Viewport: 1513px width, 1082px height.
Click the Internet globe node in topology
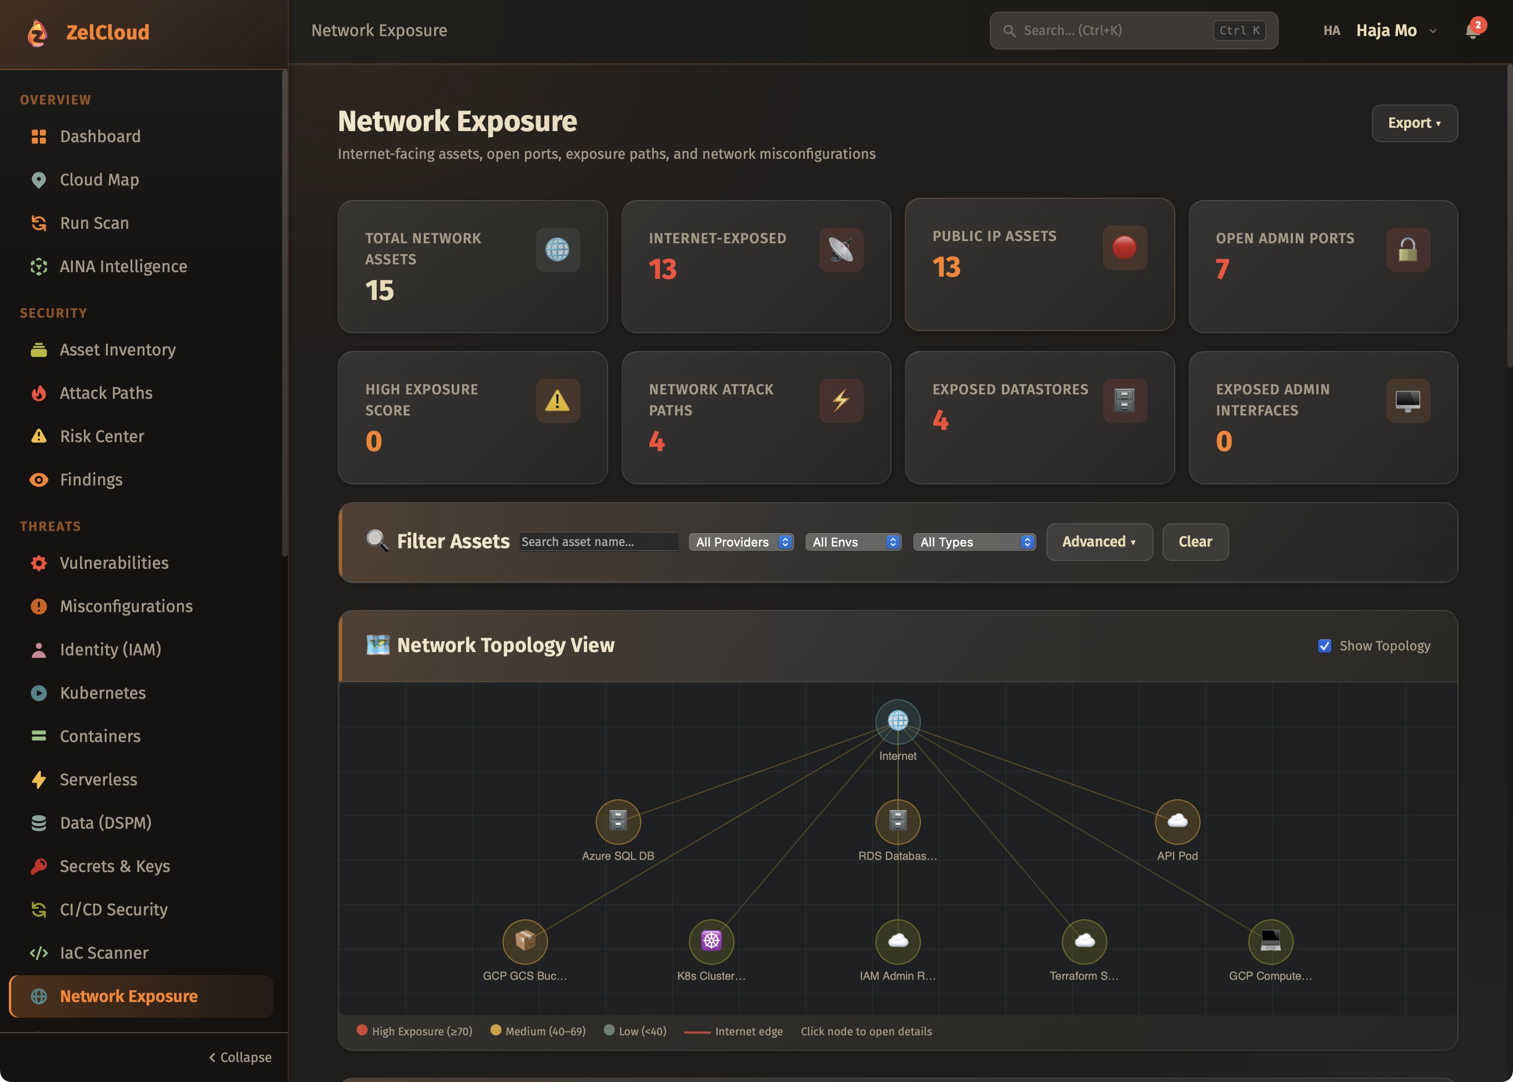click(898, 721)
